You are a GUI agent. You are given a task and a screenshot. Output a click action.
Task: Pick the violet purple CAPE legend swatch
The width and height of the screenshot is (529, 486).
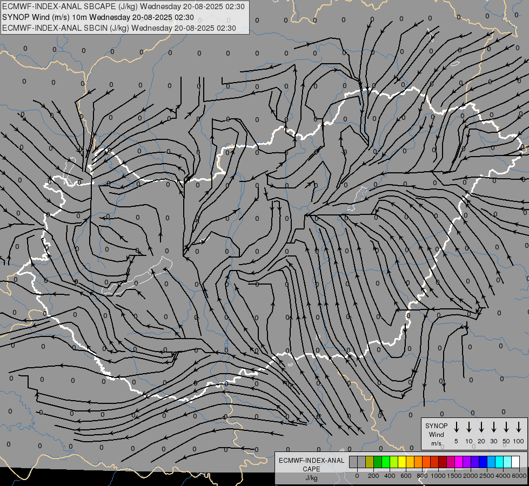pos(467,462)
